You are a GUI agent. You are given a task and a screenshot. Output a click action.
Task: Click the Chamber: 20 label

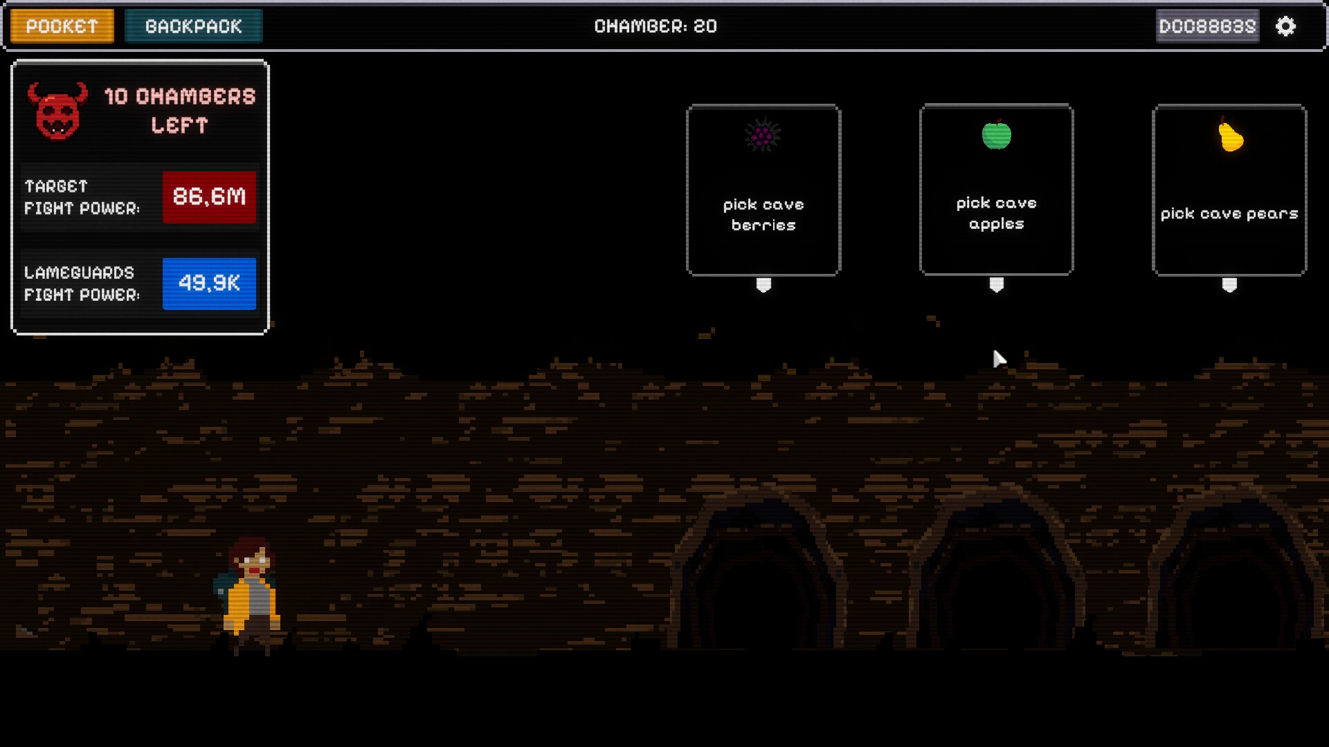click(x=656, y=26)
